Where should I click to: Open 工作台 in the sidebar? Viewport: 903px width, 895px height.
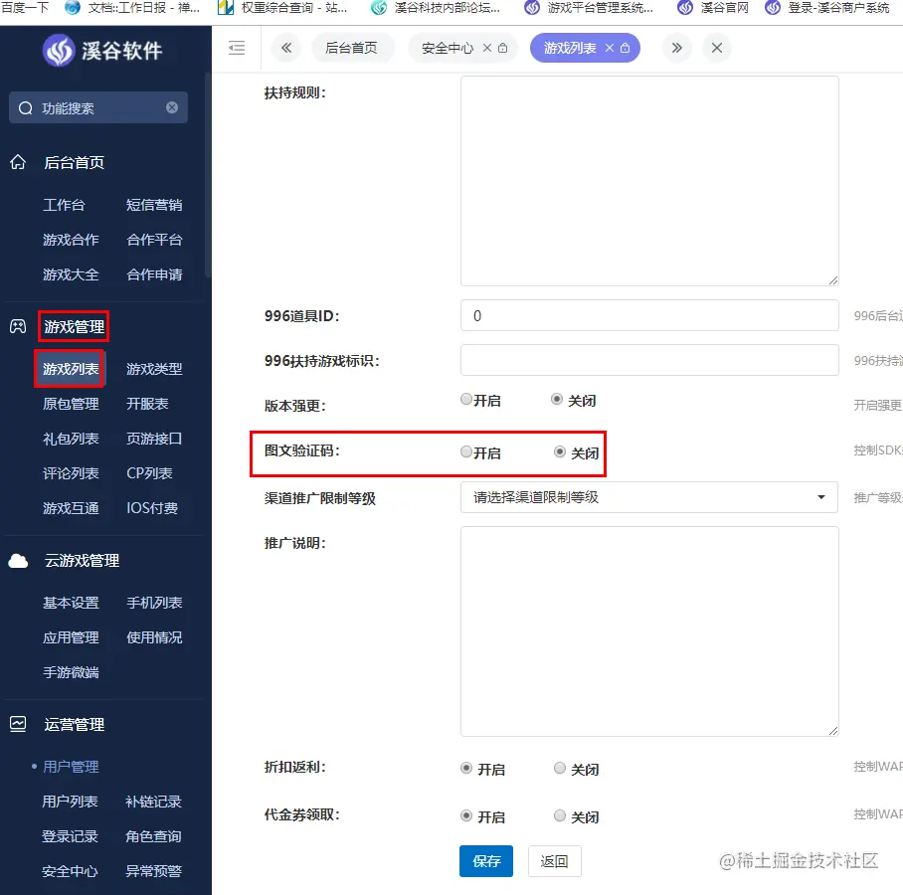[x=64, y=205]
